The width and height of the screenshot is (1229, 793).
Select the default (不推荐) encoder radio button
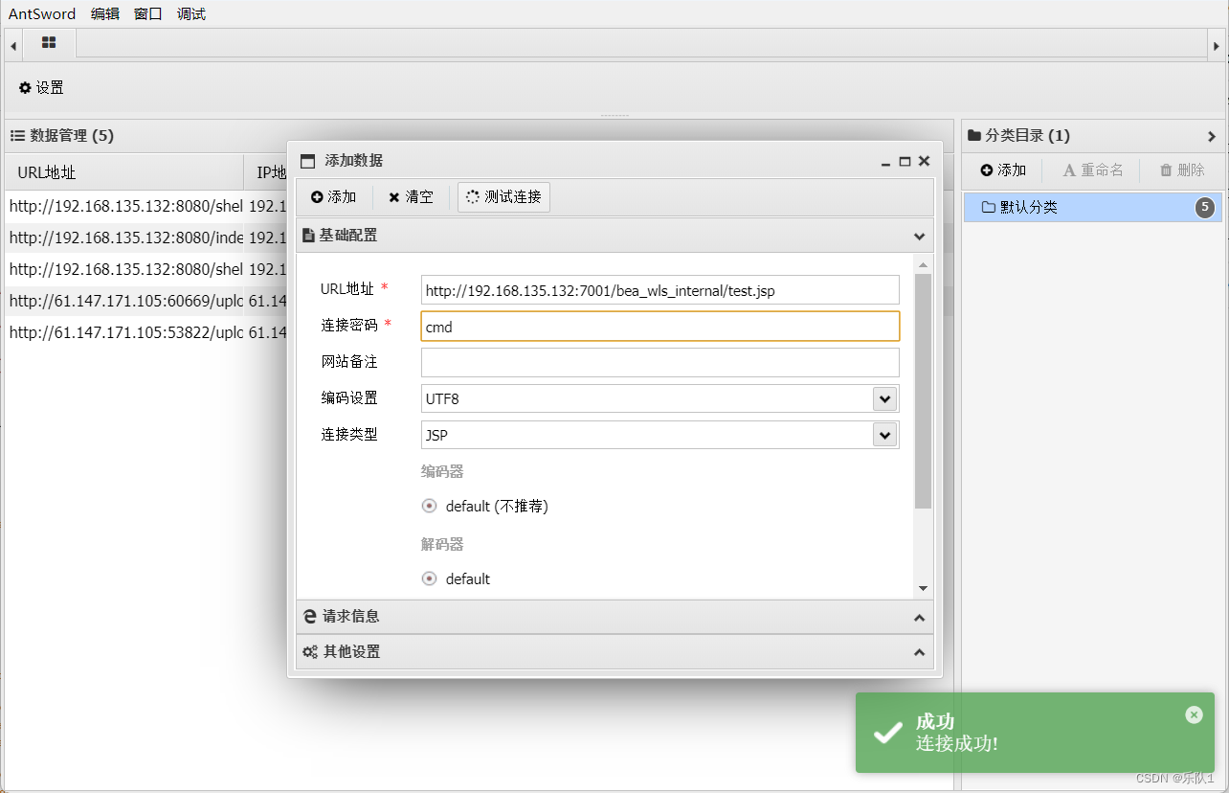pos(429,506)
